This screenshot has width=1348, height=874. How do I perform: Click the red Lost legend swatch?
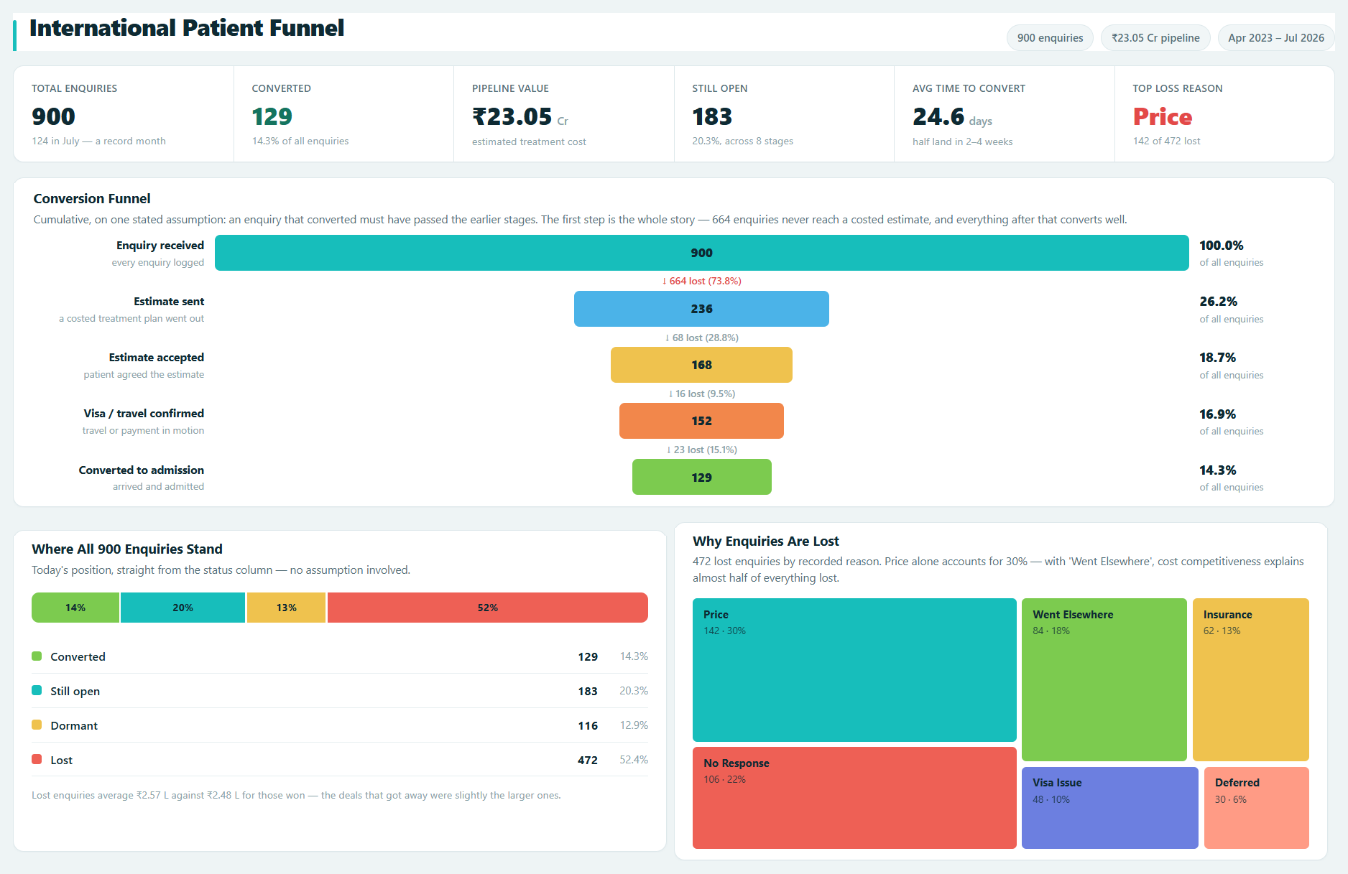[37, 760]
